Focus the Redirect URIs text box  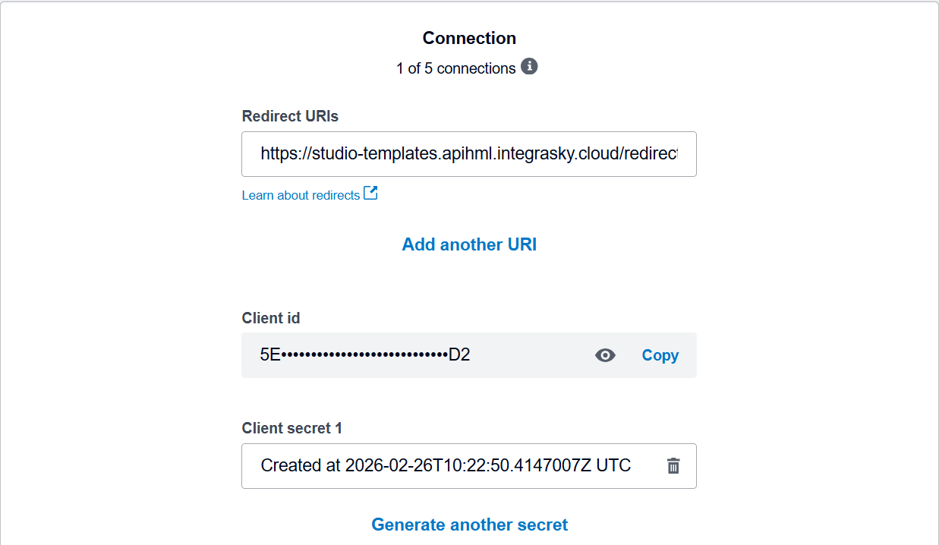[468, 154]
